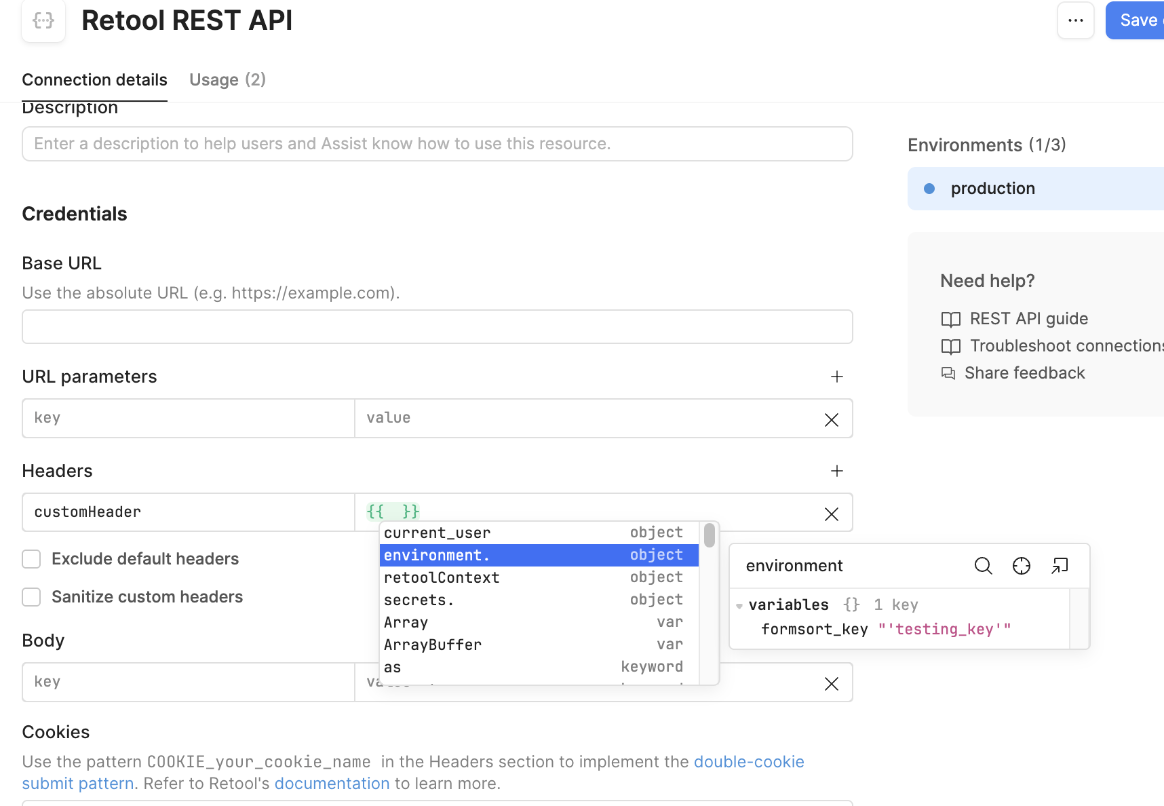Remove the Body key-value row

click(x=832, y=684)
